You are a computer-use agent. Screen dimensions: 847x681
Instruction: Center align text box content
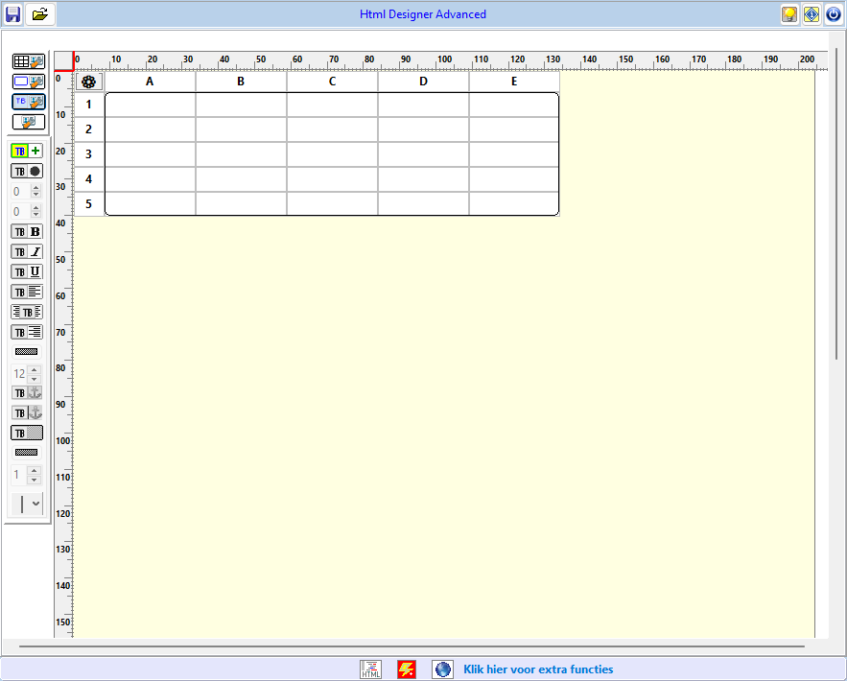click(x=27, y=312)
